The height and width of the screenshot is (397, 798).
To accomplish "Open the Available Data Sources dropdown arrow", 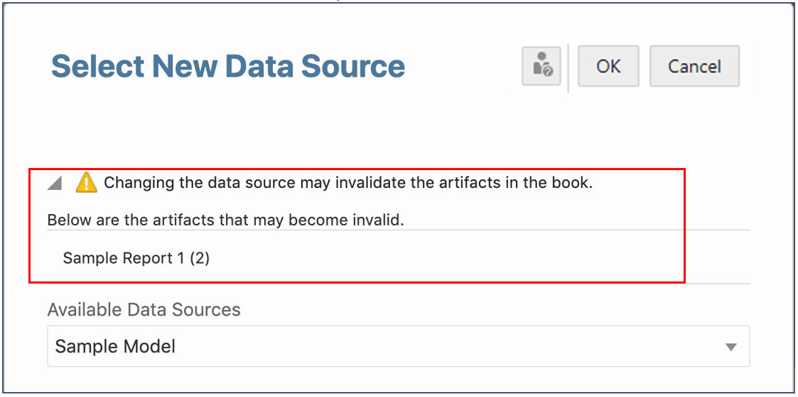I will [730, 347].
